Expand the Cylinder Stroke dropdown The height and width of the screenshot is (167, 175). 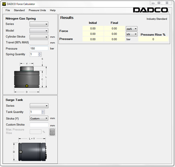39,37
